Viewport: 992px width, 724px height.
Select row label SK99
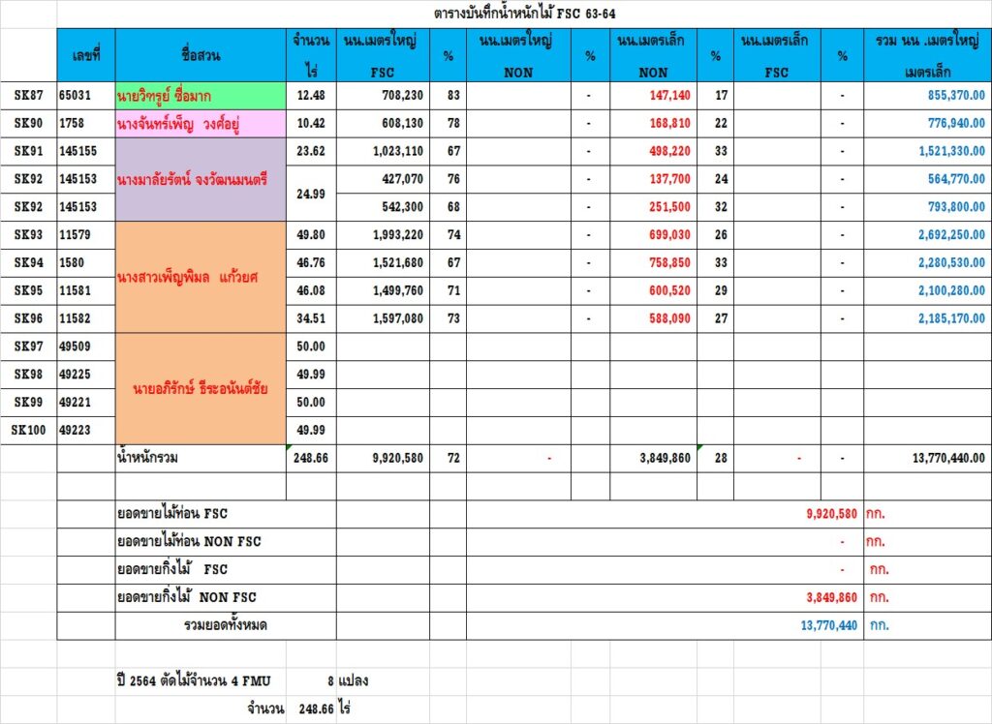pyautogui.click(x=28, y=402)
